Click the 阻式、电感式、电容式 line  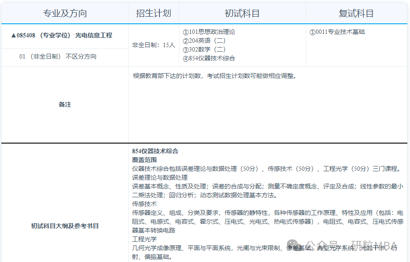[268, 221]
